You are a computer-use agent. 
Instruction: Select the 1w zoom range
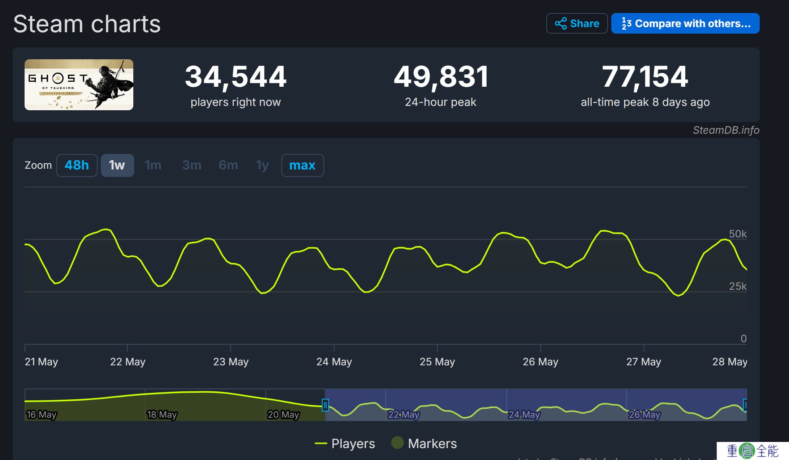tap(117, 165)
